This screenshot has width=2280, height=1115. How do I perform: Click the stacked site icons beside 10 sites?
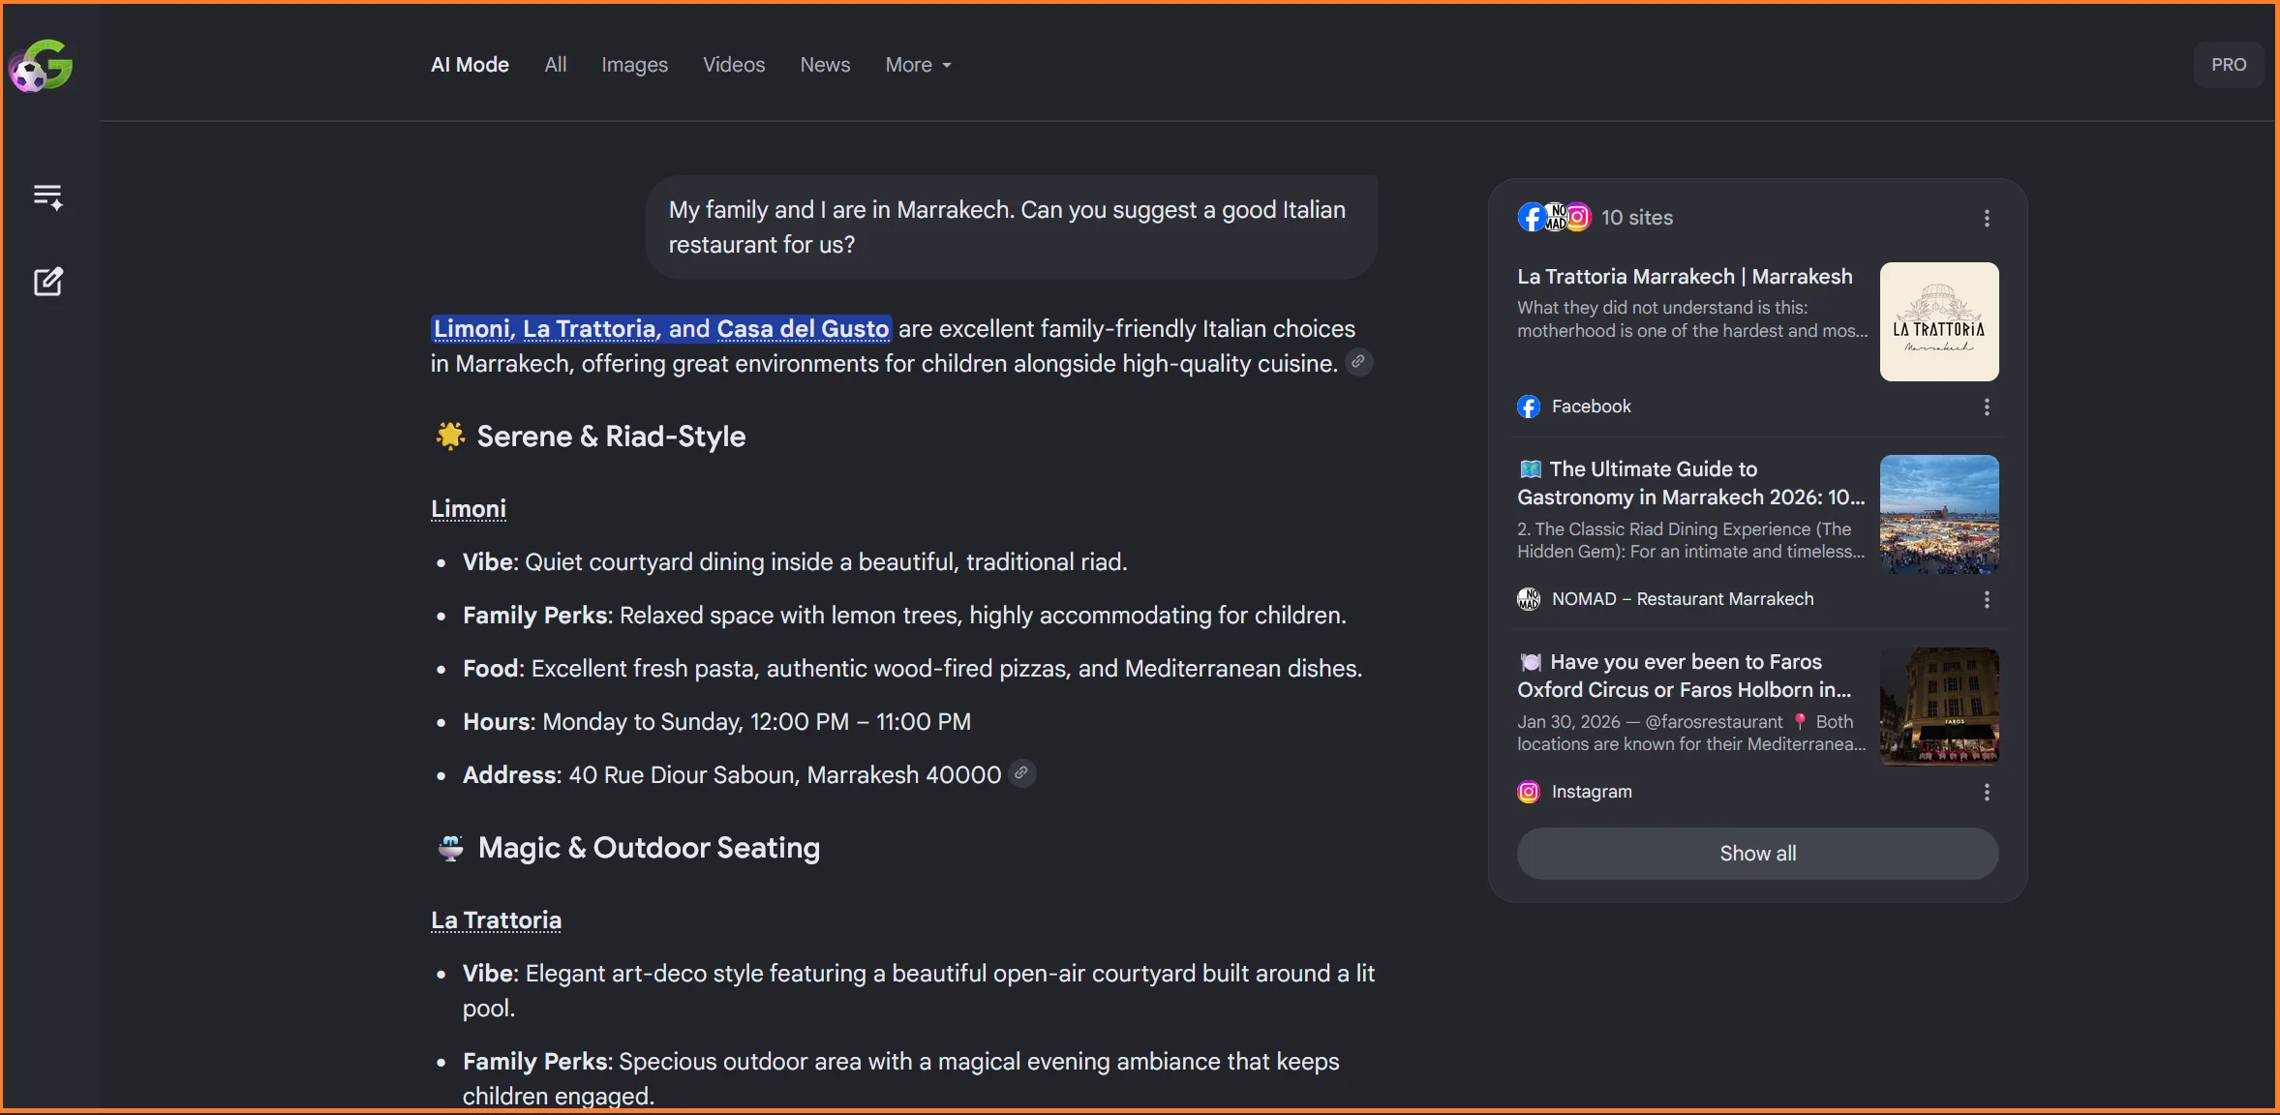(x=1554, y=217)
